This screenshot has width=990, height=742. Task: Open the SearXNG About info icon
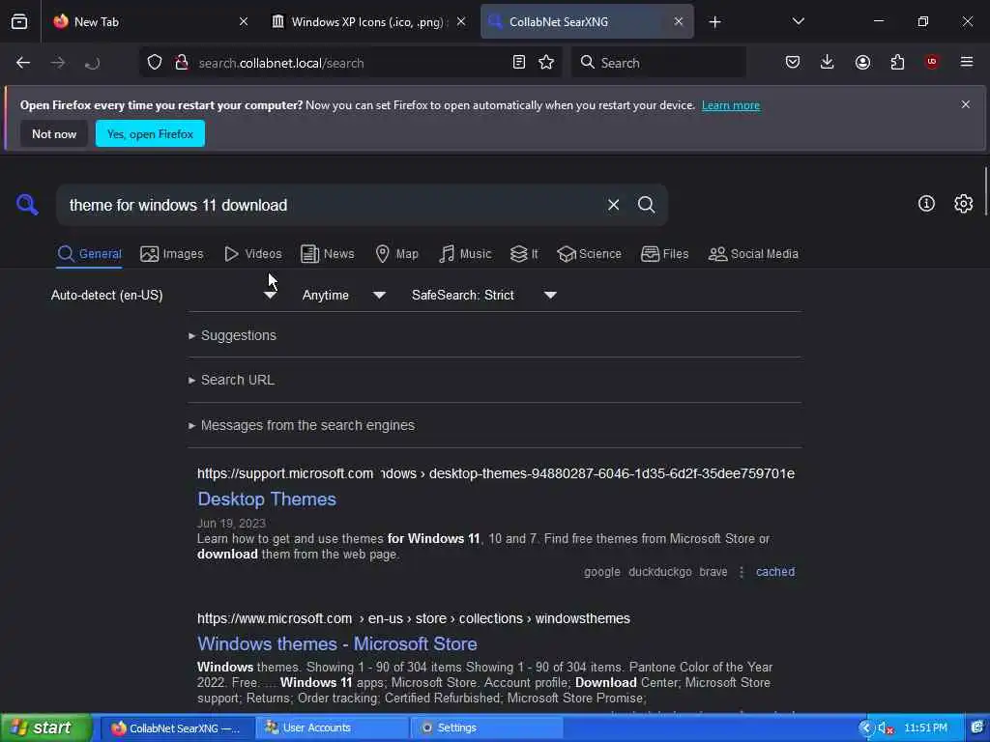click(926, 203)
